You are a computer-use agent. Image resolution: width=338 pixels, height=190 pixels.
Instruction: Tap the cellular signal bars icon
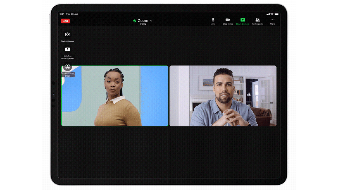tap(268, 14)
